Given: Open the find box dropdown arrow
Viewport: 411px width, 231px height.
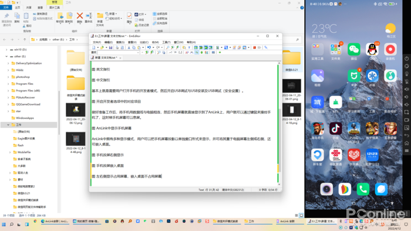Looking at the screenshot, I should 138,53.
